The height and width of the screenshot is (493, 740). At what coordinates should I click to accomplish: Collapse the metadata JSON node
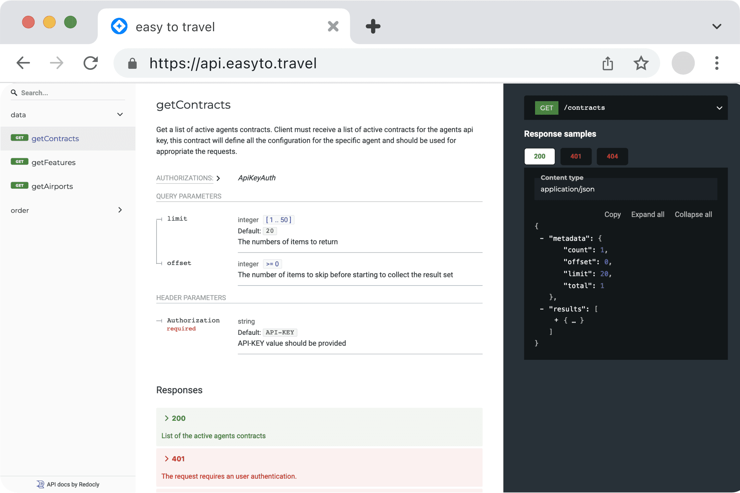tap(542, 239)
